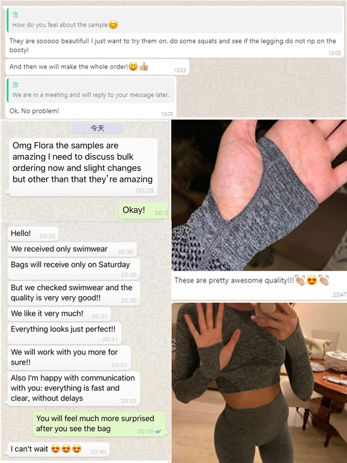Viewport: 347px width, 463px height.
Task: Click the first heart-eyes emoji after 'I can't wait'
Action: tap(56, 449)
